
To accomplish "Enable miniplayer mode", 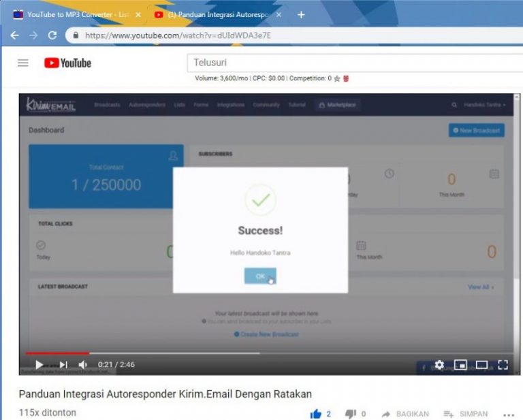I will (x=460, y=365).
